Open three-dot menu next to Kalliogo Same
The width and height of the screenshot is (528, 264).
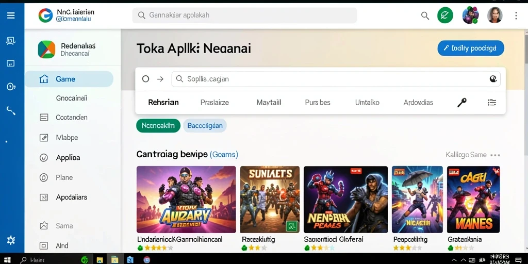(x=495, y=155)
